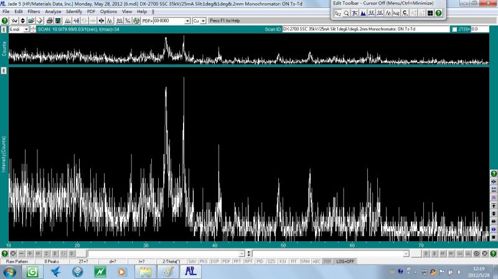Select the zoom magnifier in Edit Toolbar
498x279 pixels.
click(346, 12)
